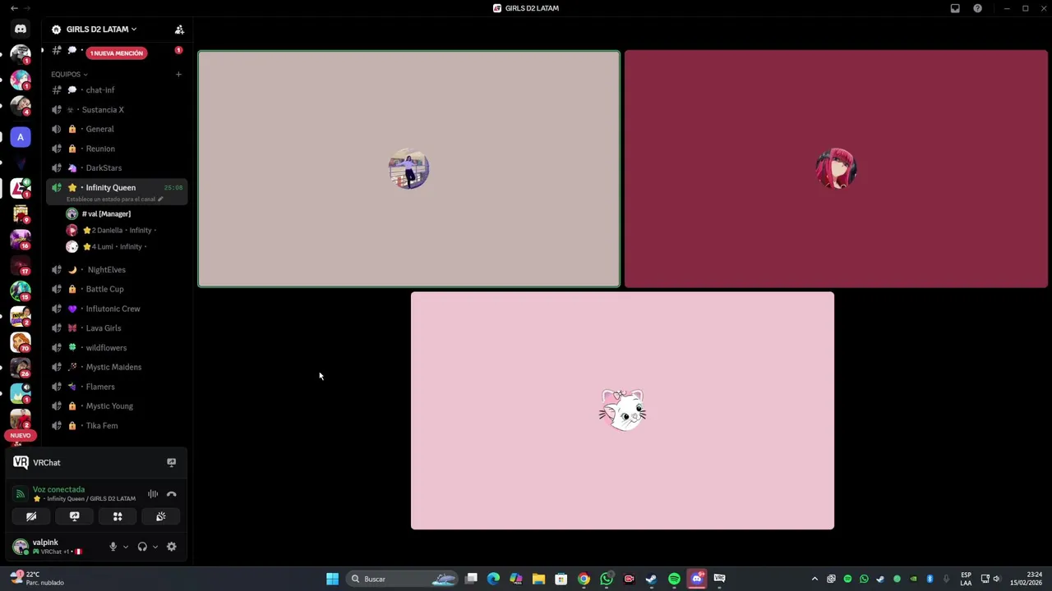Open the activities launcher button

click(x=118, y=516)
